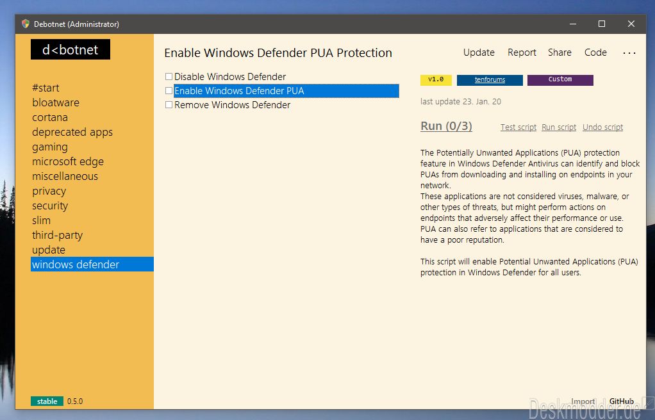Open the three-dots more menu

629,53
